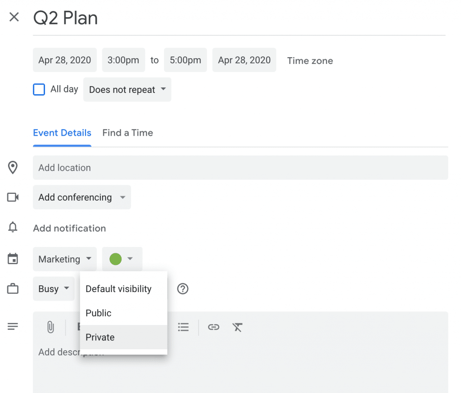Click the insert link icon
This screenshot has width=461, height=393.
[x=213, y=327]
